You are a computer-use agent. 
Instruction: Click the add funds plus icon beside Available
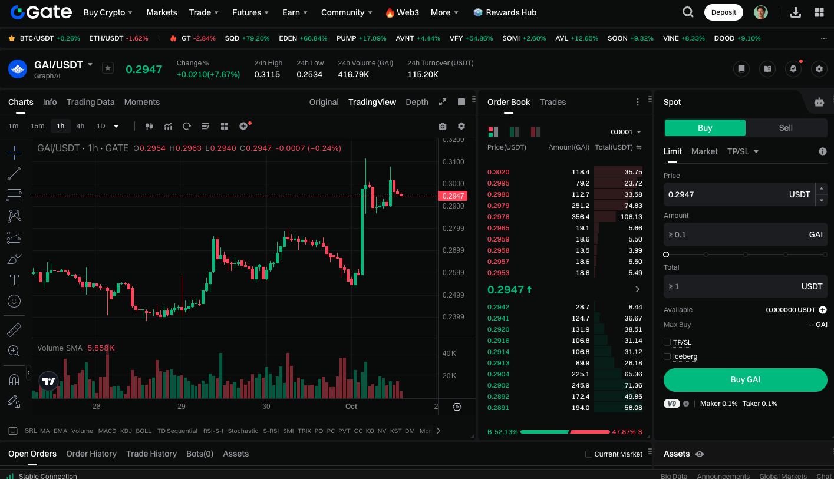click(x=823, y=310)
